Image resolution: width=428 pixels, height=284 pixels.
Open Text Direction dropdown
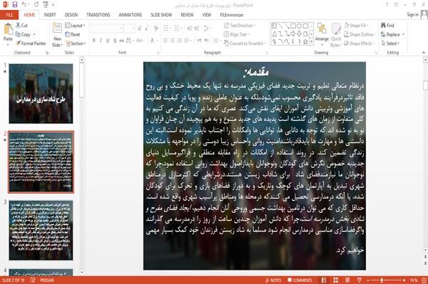240,26
